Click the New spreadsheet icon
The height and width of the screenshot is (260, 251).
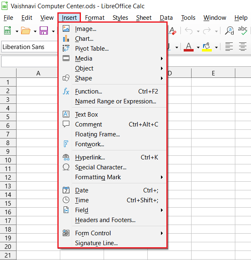click(x=7, y=30)
